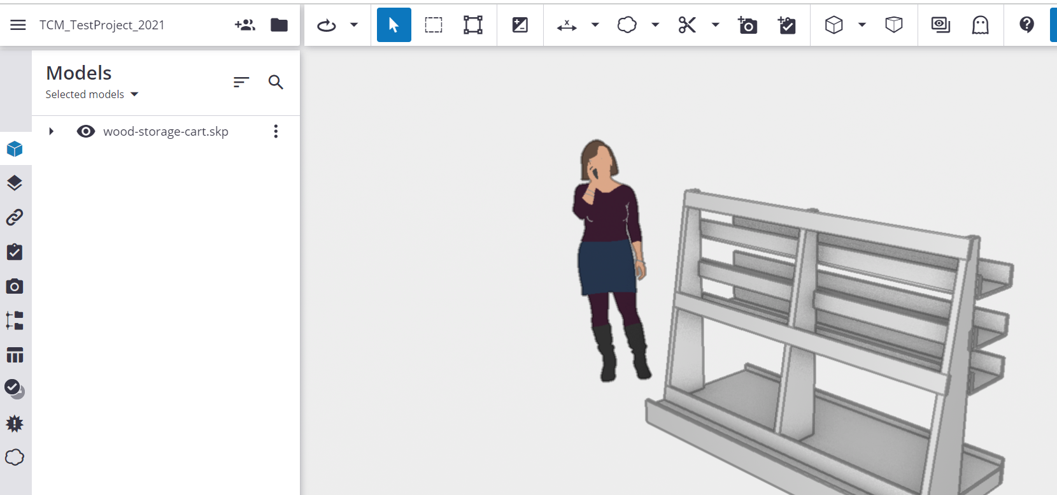
Task: Click the add team members icon
Action: [x=245, y=25]
